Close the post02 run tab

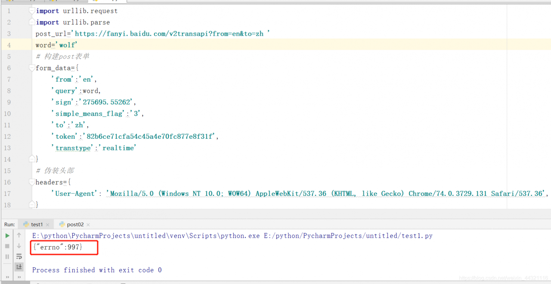click(x=88, y=225)
